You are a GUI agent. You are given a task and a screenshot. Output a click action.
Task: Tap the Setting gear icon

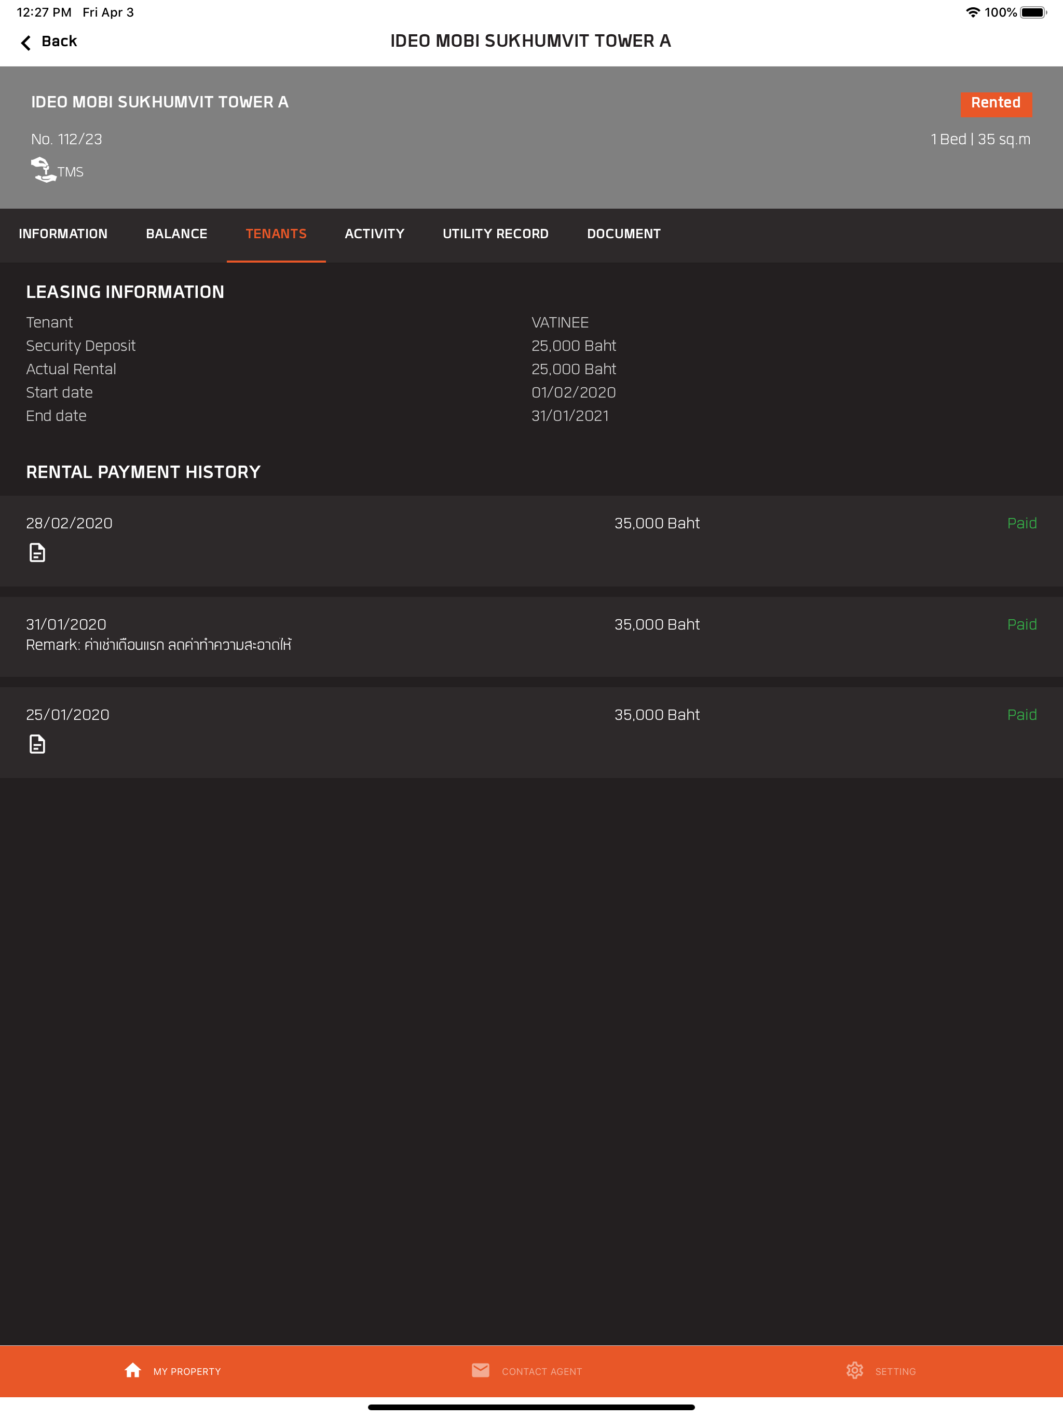point(855,1371)
